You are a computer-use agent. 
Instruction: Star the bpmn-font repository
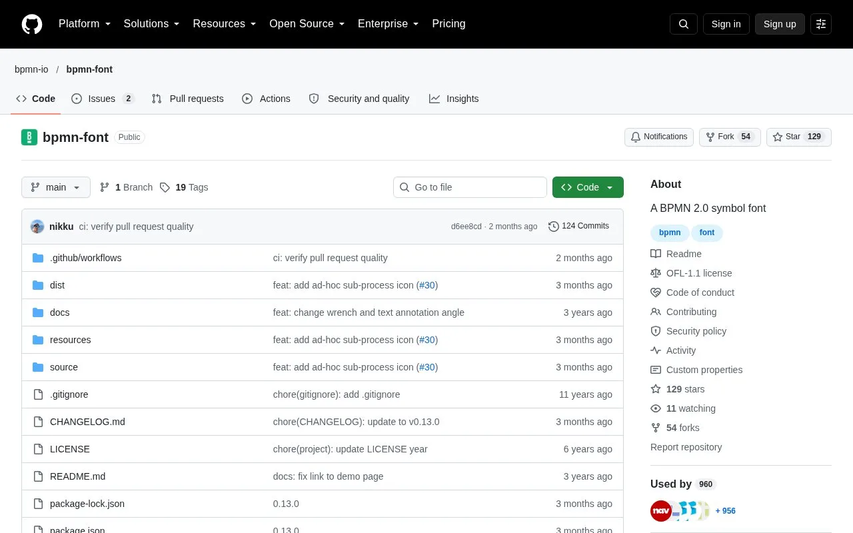[799, 137]
